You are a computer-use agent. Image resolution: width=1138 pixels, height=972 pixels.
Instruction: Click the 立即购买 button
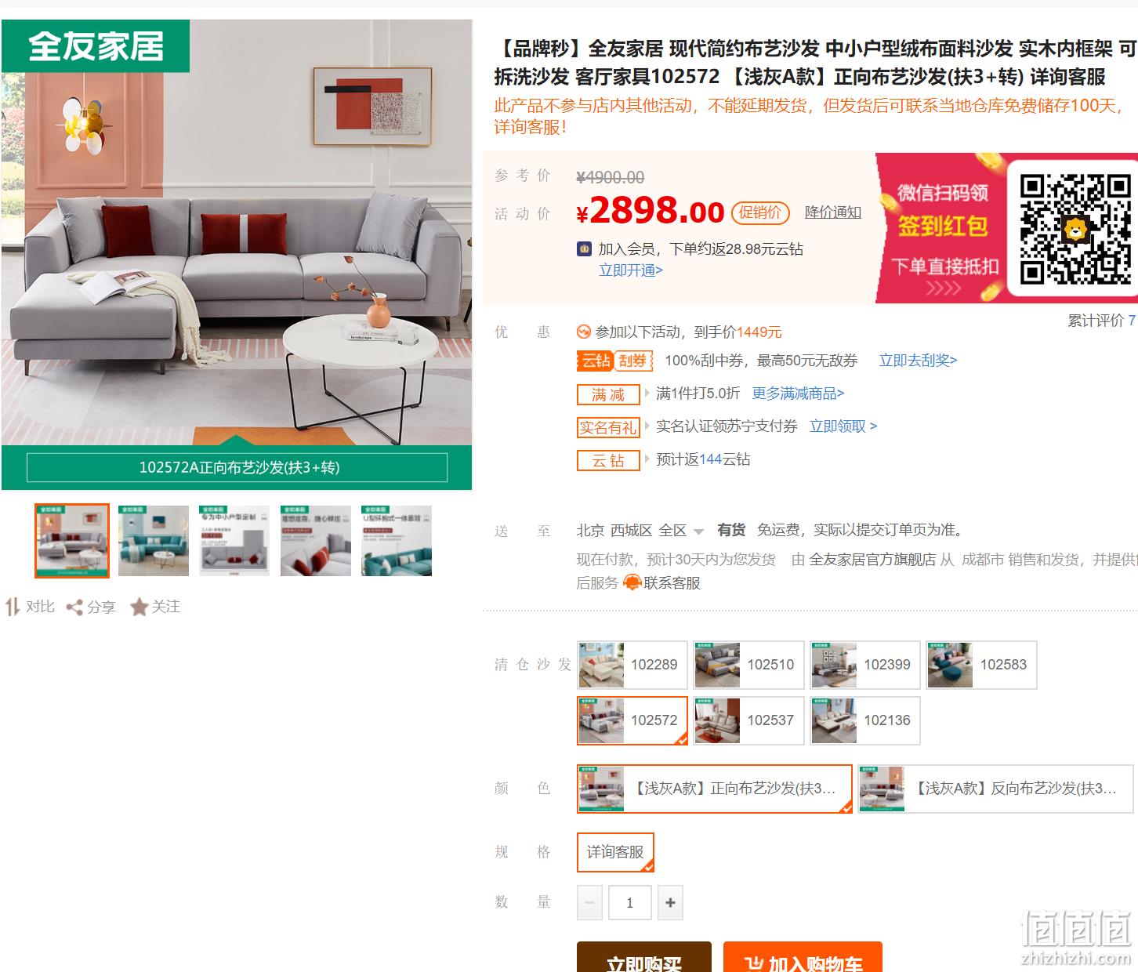(644, 957)
